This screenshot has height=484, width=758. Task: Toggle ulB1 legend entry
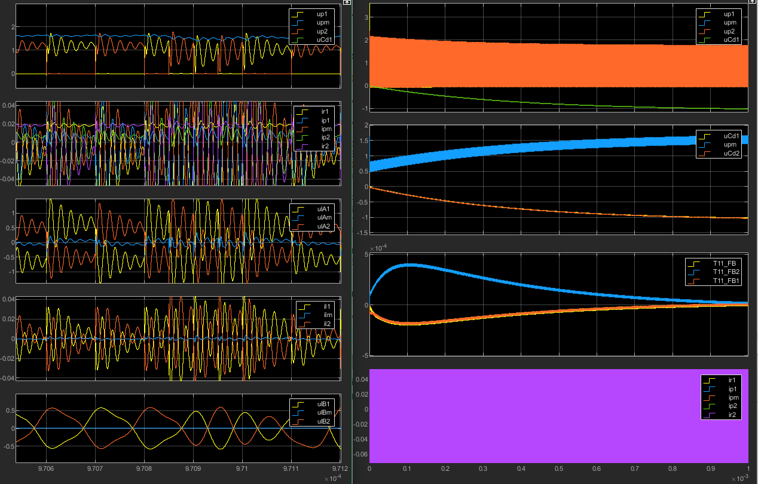[325, 404]
